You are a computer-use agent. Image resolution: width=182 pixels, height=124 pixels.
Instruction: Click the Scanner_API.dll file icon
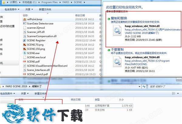coord(25,32)
